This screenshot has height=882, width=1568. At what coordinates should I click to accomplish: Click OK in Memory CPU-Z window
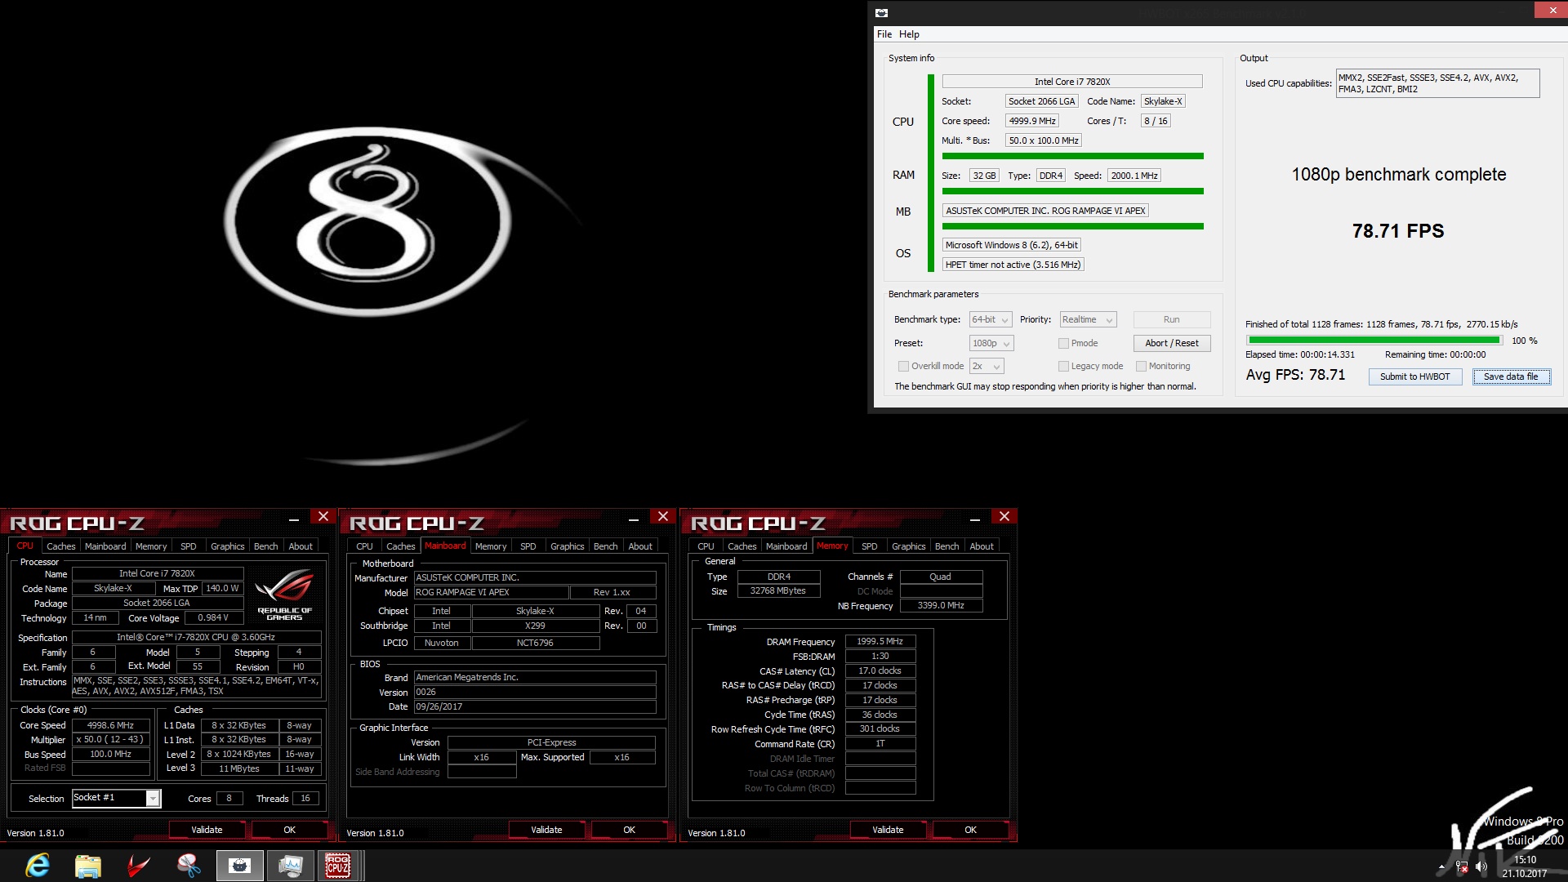tap(970, 830)
